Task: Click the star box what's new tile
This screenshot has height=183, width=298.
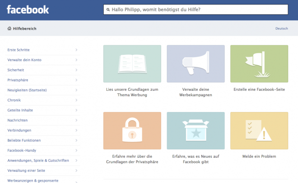Action: click(196, 130)
